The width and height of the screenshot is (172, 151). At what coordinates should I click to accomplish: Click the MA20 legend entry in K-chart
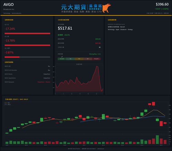click(x=8, y=104)
